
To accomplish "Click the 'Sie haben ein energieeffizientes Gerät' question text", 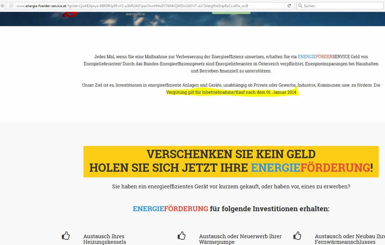I will tap(231, 186).
